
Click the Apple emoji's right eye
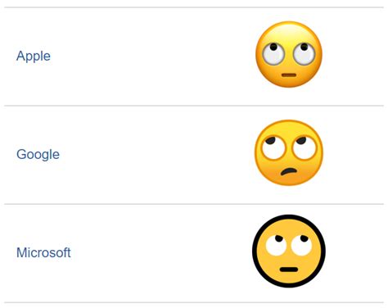coord(305,53)
